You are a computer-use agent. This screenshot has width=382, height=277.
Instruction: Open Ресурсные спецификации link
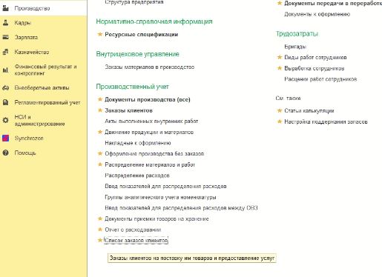pyautogui.click(x=142, y=34)
